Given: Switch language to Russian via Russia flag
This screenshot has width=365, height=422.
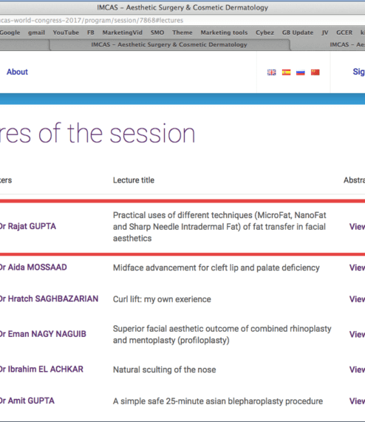Looking at the screenshot, I should [301, 72].
